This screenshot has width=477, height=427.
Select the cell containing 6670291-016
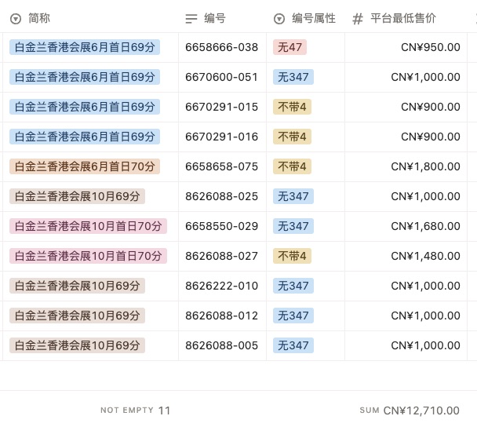(221, 137)
